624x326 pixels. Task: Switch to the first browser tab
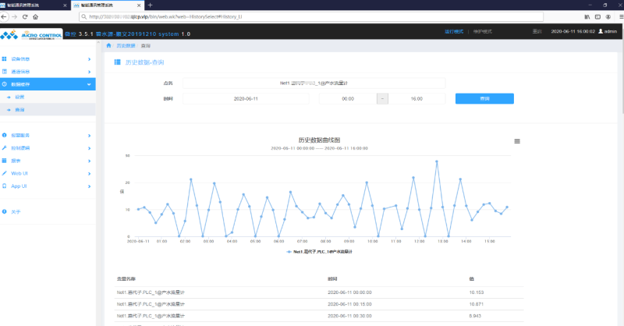35,5
